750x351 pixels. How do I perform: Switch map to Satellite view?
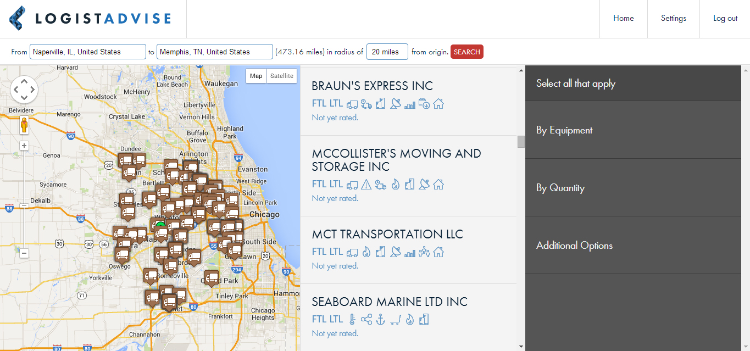[x=281, y=76]
